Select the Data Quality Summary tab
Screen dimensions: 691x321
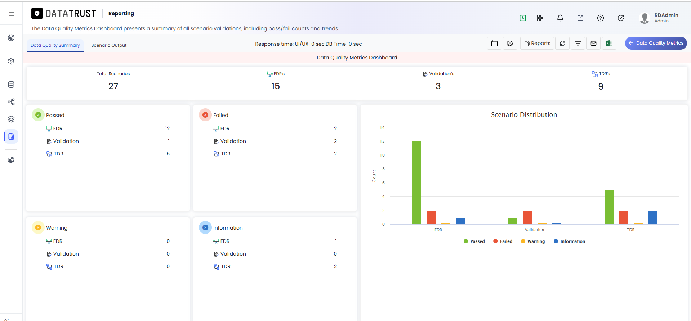tap(55, 45)
